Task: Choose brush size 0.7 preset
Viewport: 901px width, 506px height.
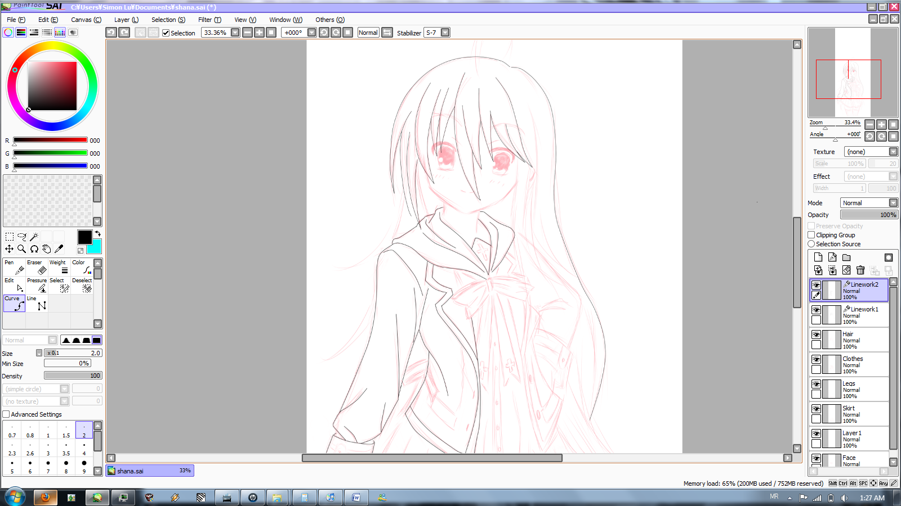Action: (x=12, y=431)
